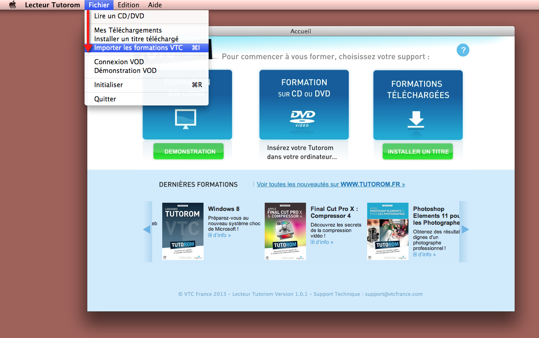This screenshot has width=539, height=338.
Task: Open Mes Téléchargements menu entry
Action: [147, 30]
